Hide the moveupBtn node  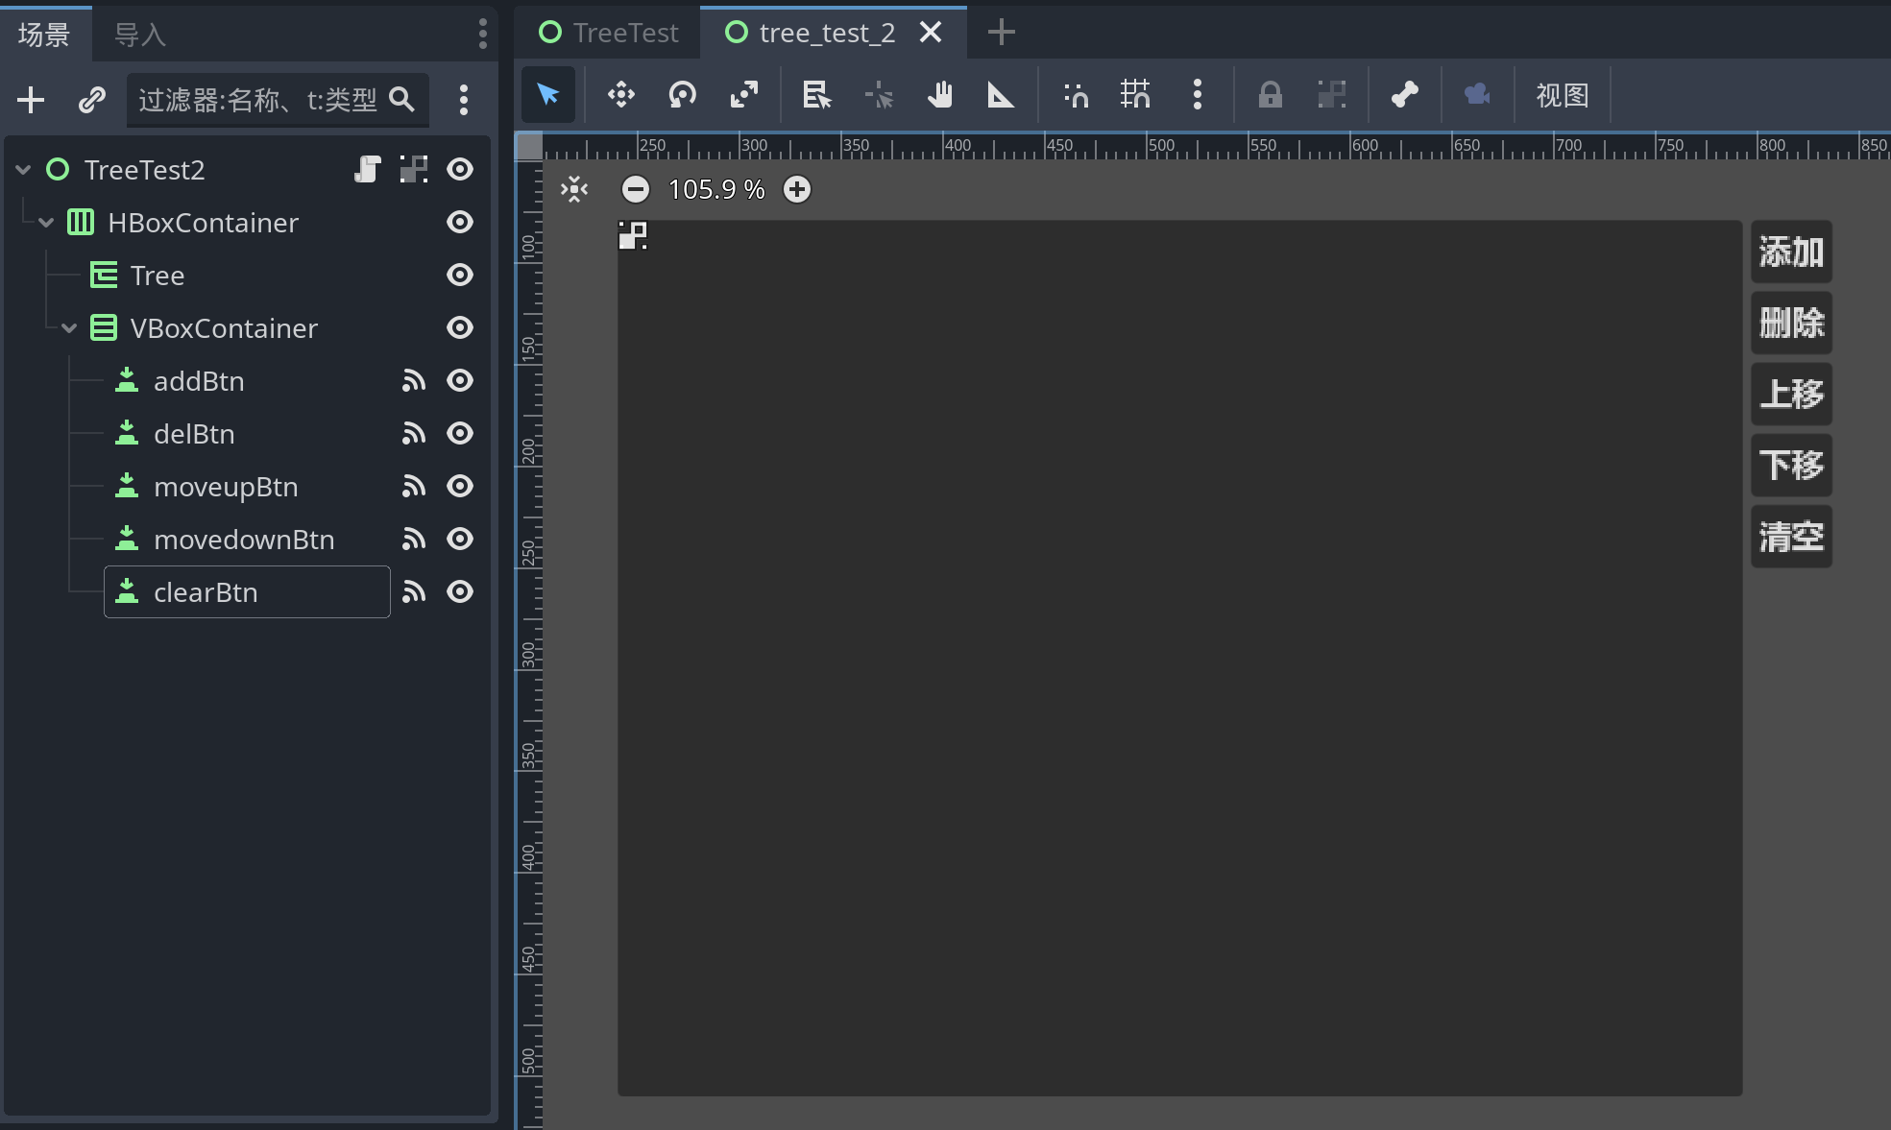tap(460, 487)
